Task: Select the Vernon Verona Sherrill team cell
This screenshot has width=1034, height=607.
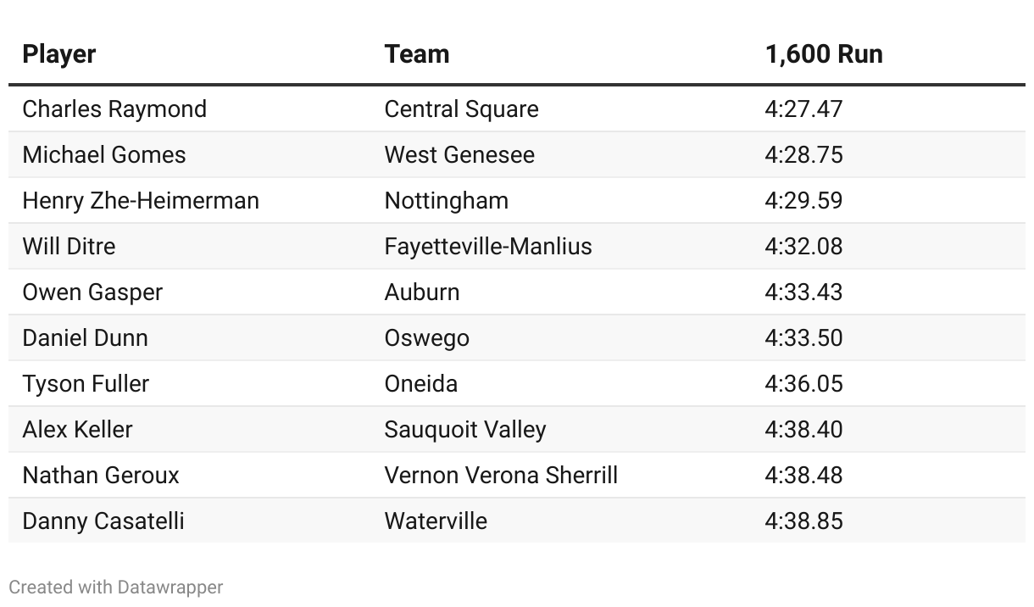Action: pyautogui.click(x=501, y=476)
